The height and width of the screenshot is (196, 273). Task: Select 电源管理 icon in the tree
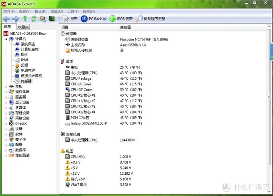17,71
